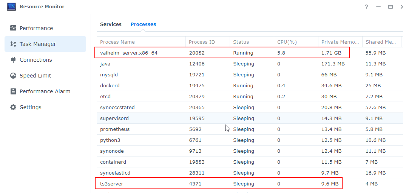This screenshot has width=403, height=193.
Task: Select the synonode process row
Action: [x=250, y=151]
